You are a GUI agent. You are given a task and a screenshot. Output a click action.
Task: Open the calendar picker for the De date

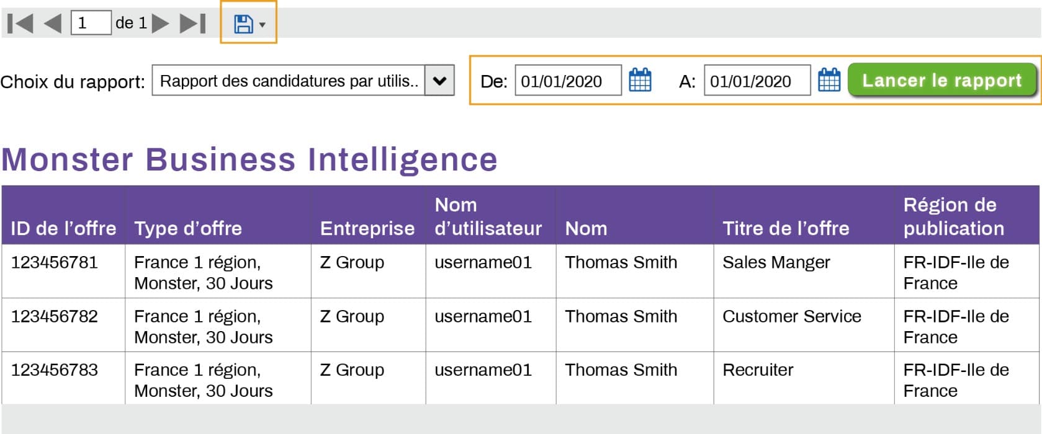[x=640, y=81]
